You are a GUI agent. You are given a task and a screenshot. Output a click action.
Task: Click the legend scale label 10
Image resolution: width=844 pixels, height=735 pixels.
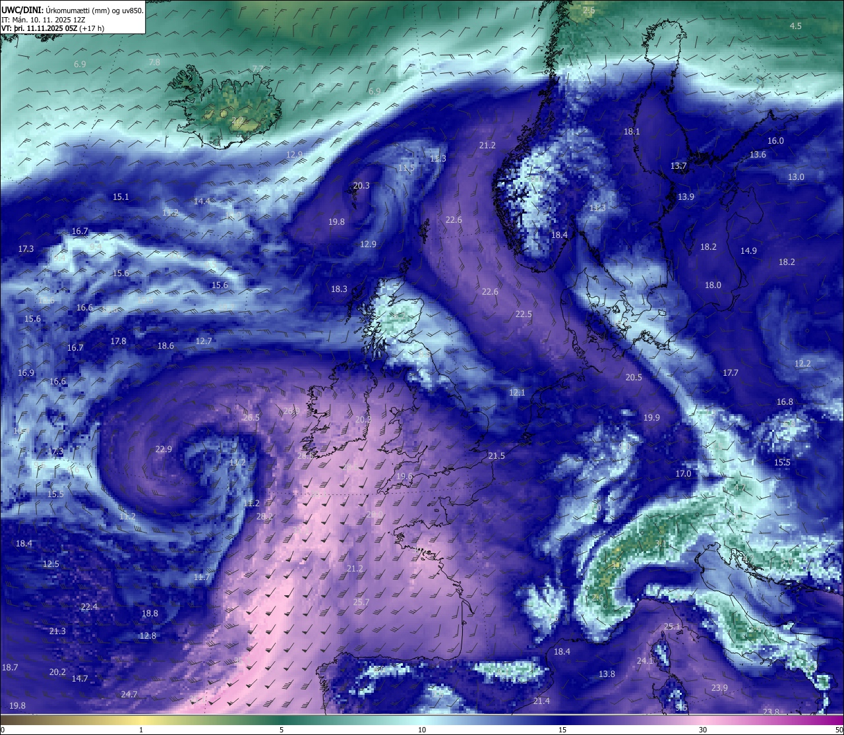(422, 729)
